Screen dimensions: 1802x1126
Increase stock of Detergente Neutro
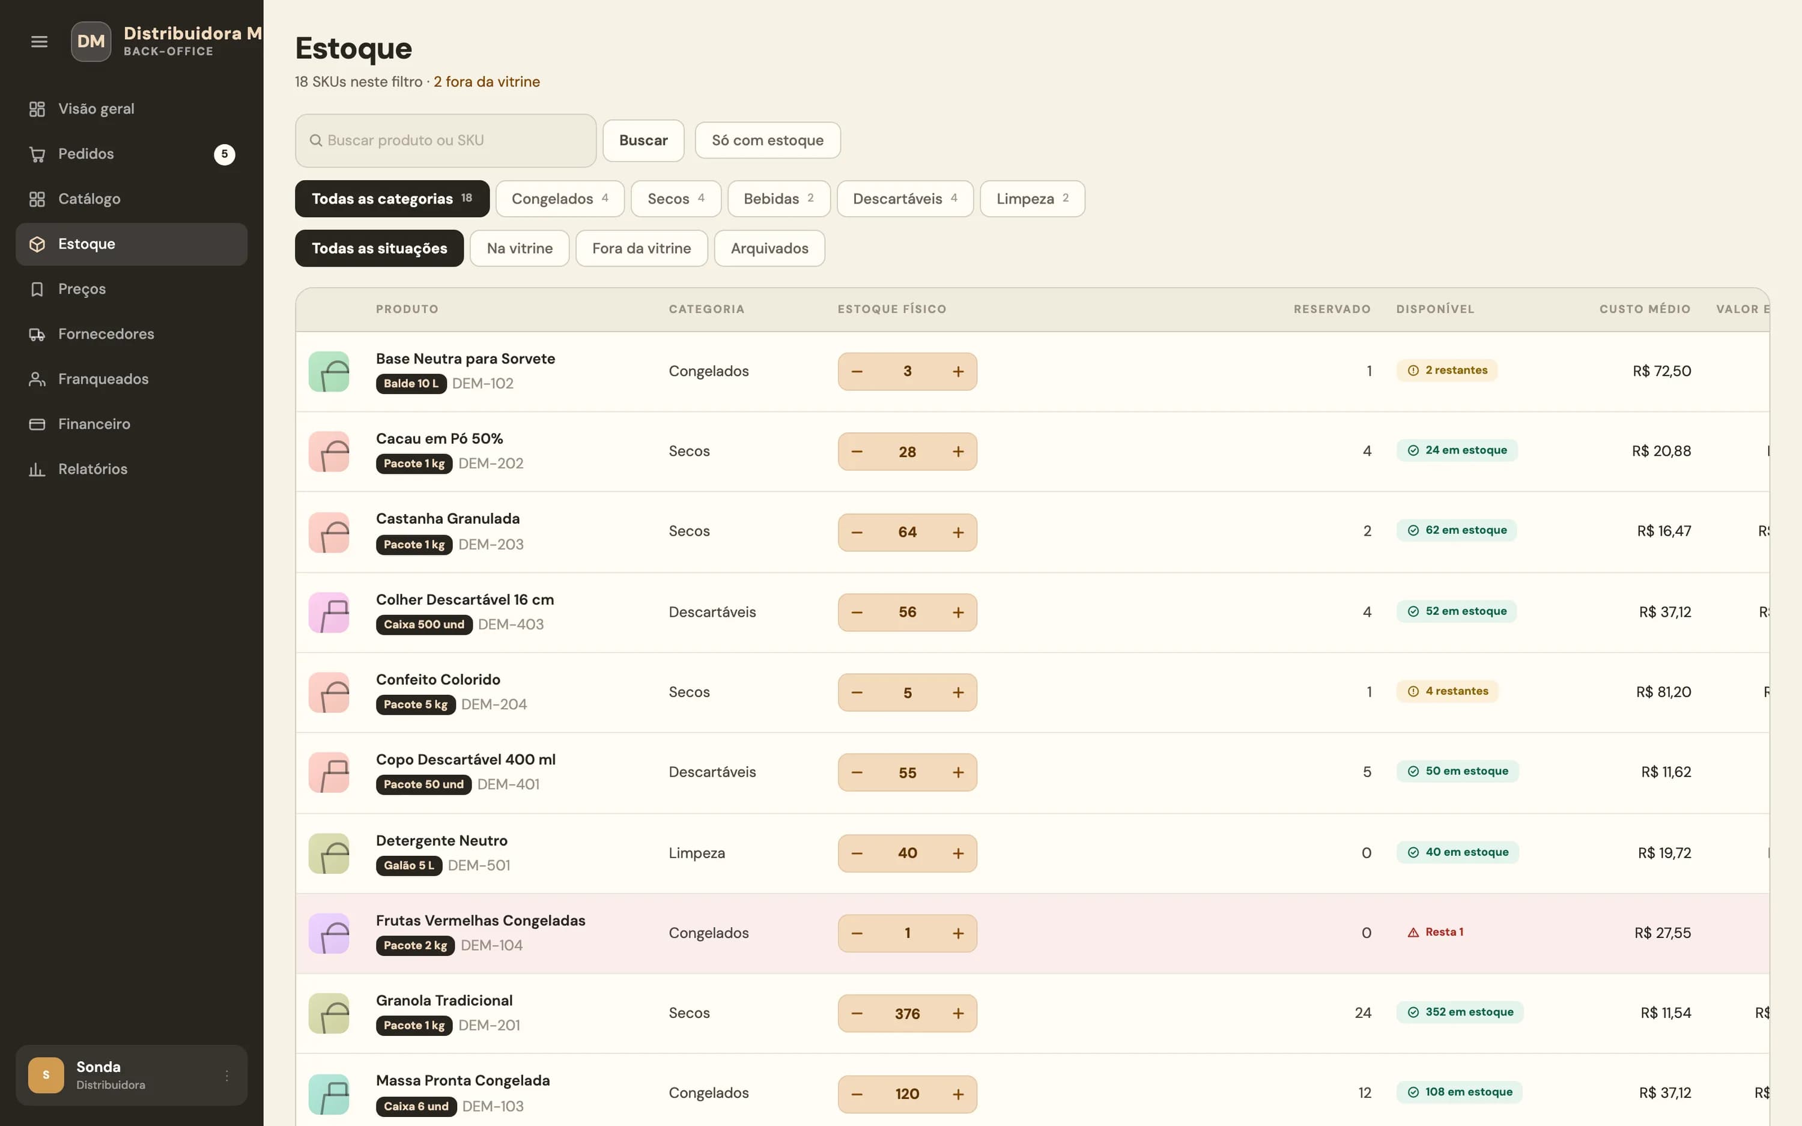point(957,853)
